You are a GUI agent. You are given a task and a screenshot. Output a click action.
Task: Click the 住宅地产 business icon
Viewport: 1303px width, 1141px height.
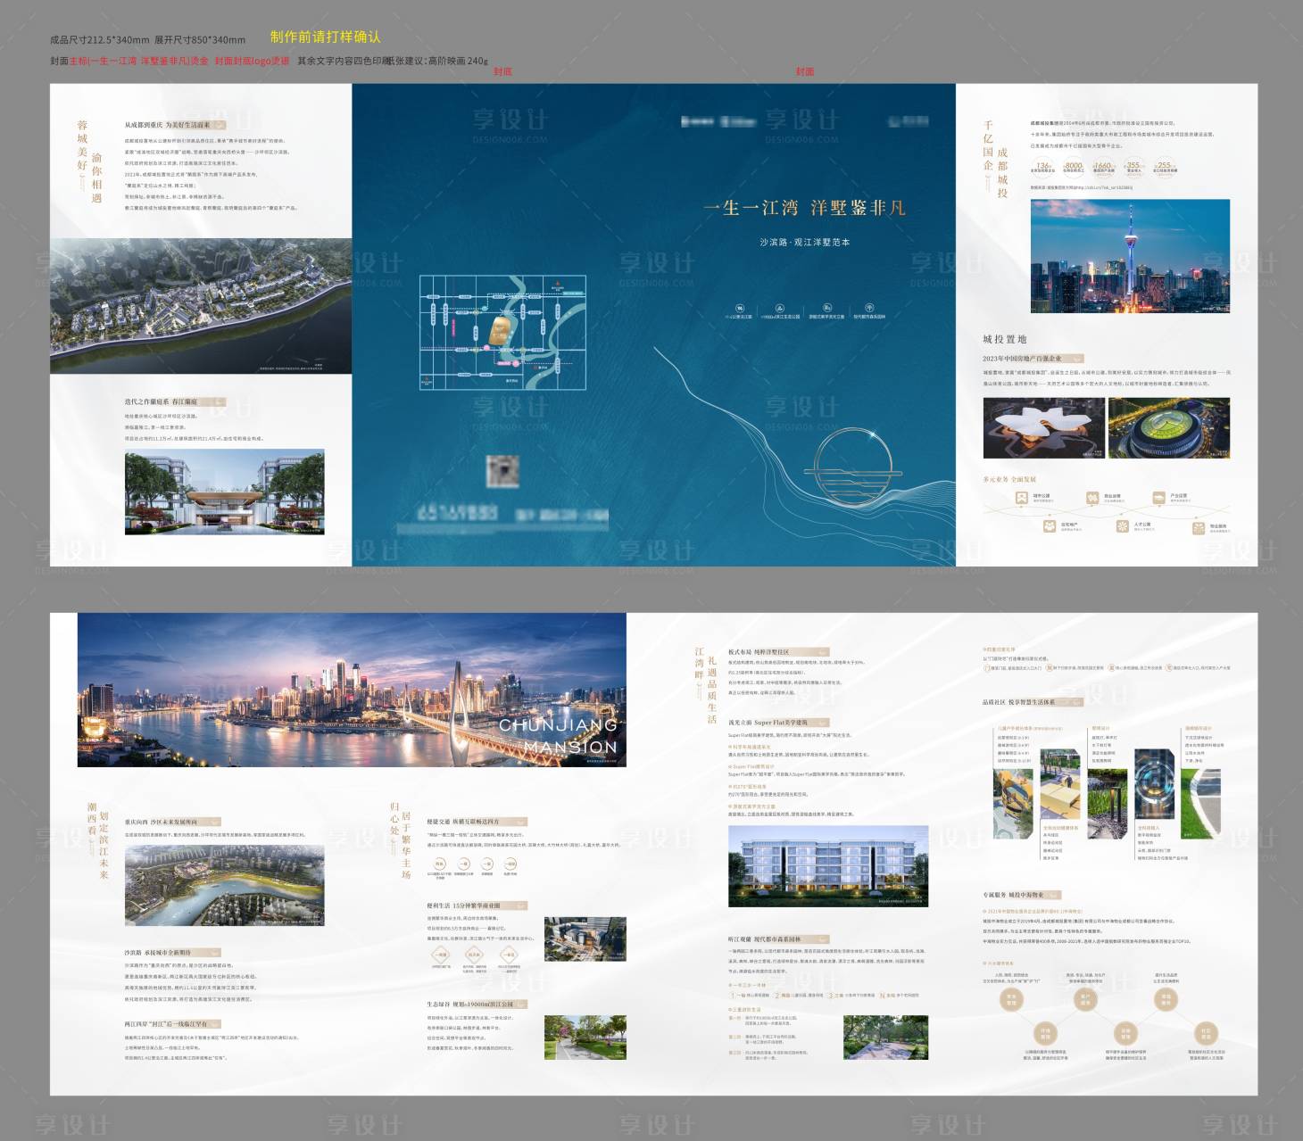(x=1050, y=526)
